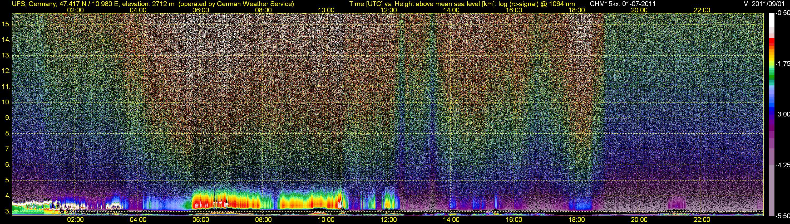Viewport: 790px width, 224px height.
Task: Click the '10:00' label on the bottom time axis
Action: 326,220
